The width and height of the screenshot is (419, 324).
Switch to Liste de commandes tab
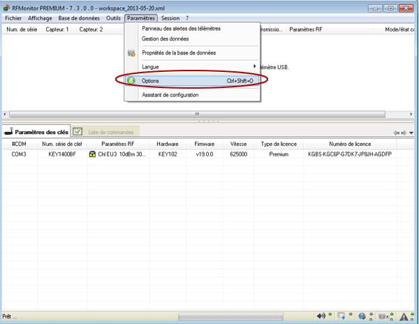tap(105, 132)
